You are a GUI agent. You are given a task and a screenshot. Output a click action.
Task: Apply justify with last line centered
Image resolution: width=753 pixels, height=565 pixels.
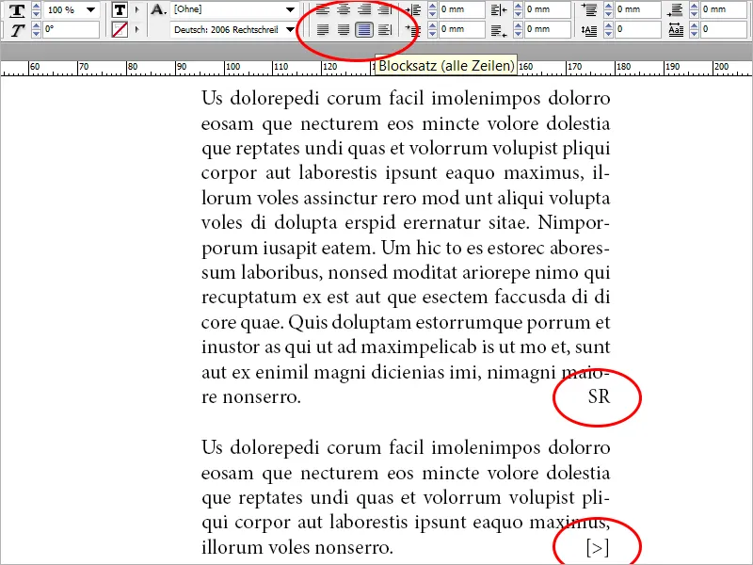pyautogui.click(x=345, y=29)
